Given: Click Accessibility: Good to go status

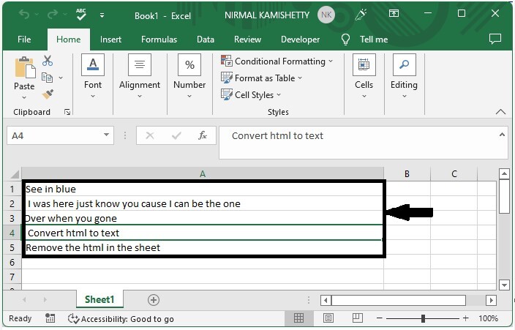Looking at the screenshot, I should [121, 319].
